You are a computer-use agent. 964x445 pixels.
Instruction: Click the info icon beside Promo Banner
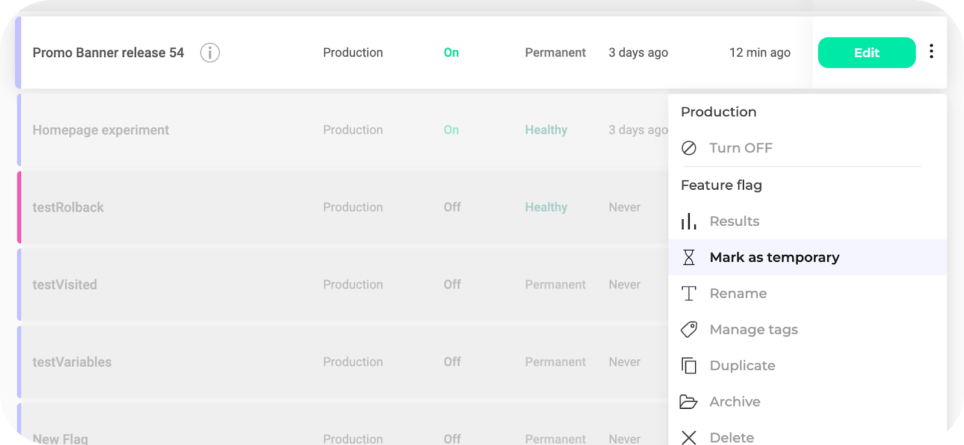210,53
